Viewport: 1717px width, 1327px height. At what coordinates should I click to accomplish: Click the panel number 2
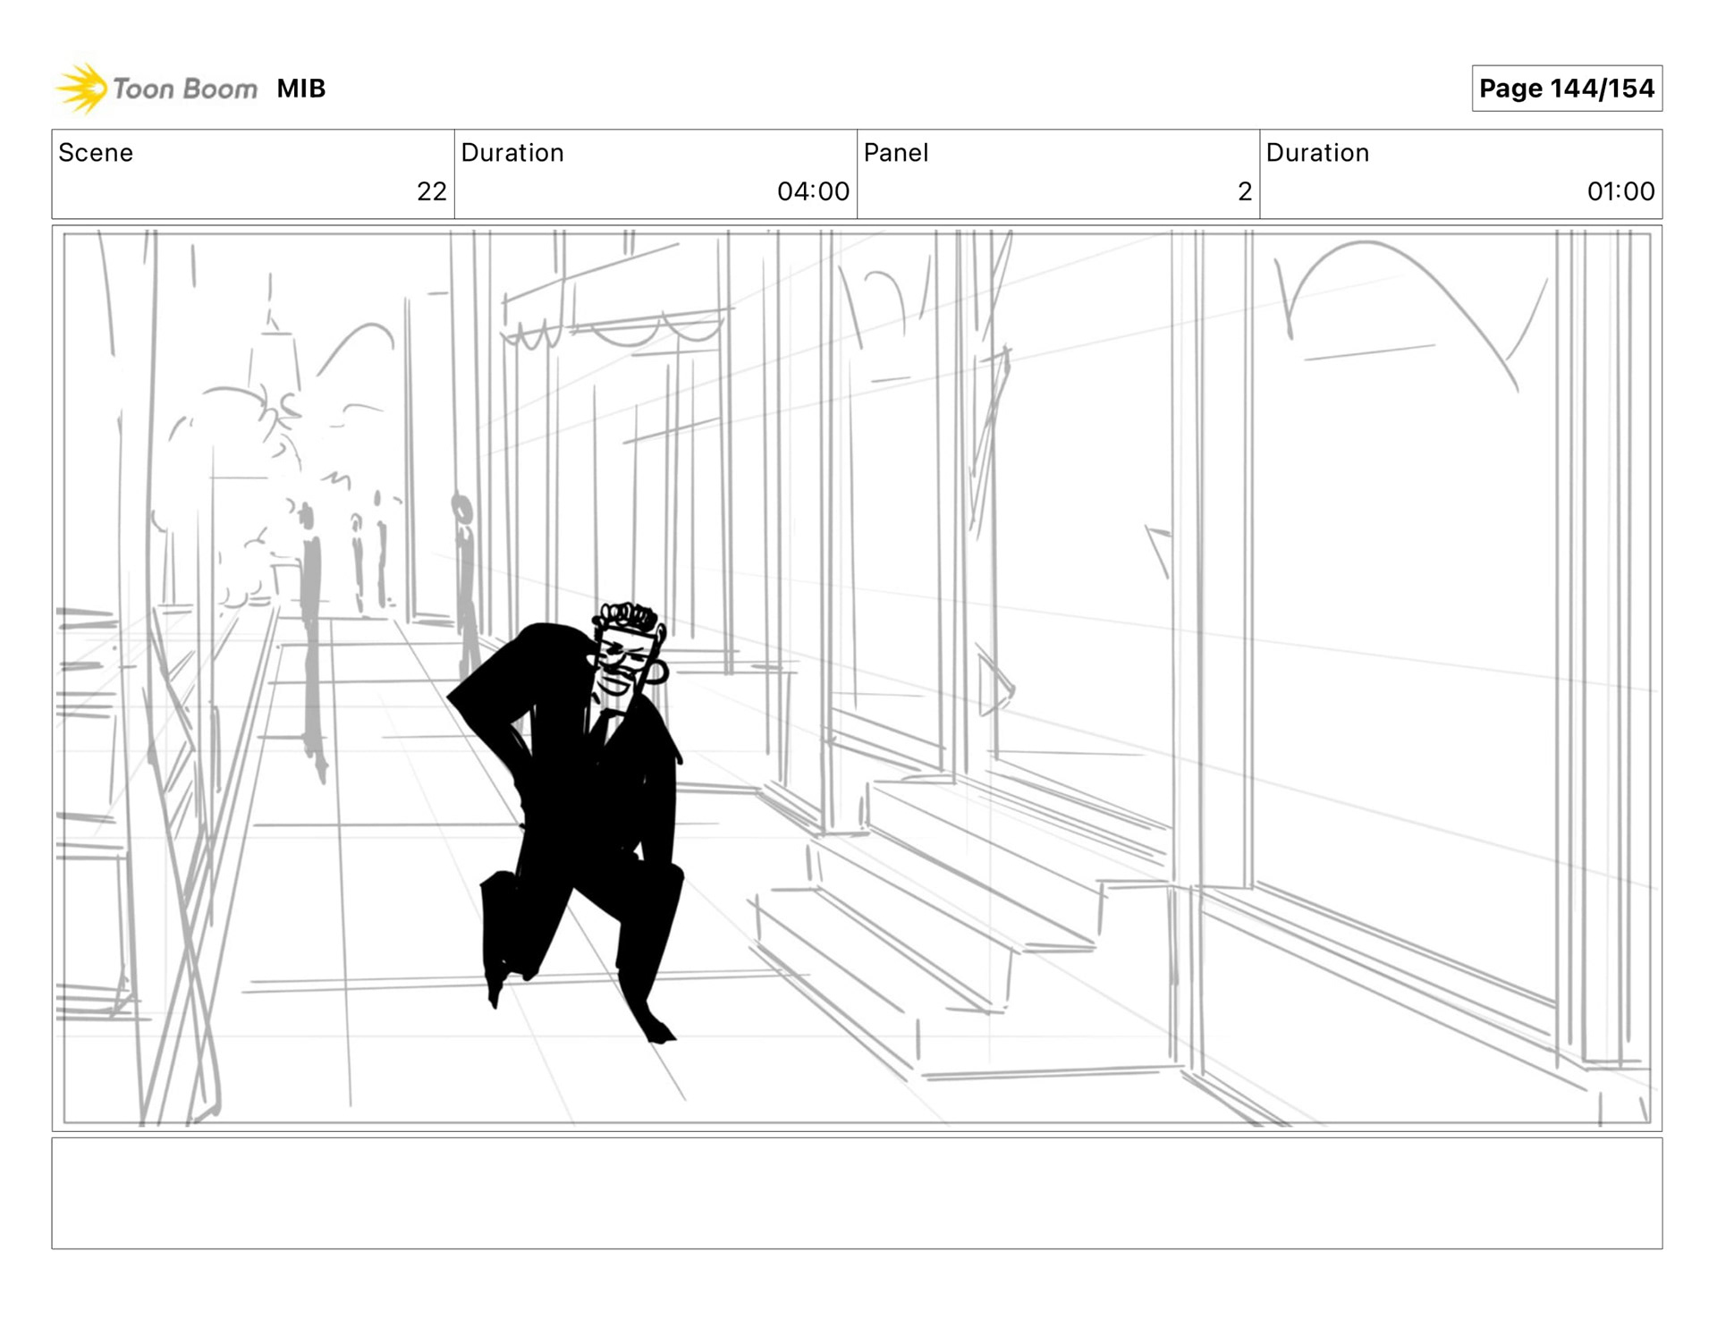point(1244,191)
